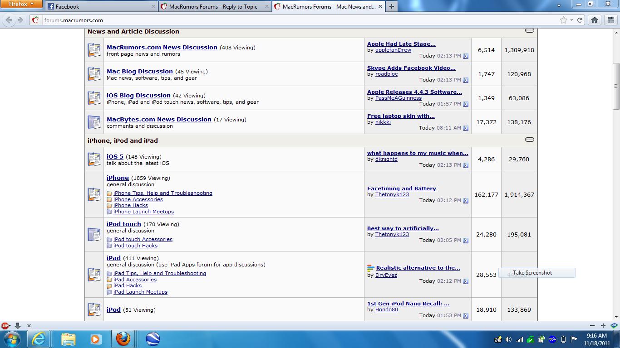
Task: Open iPhone Tips, Help and Troubleshooting
Action: coord(163,193)
